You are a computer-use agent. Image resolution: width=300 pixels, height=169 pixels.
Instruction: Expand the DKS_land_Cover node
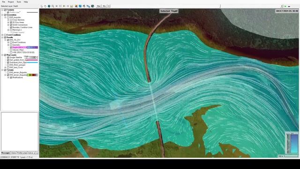click(x=5, y=68)
